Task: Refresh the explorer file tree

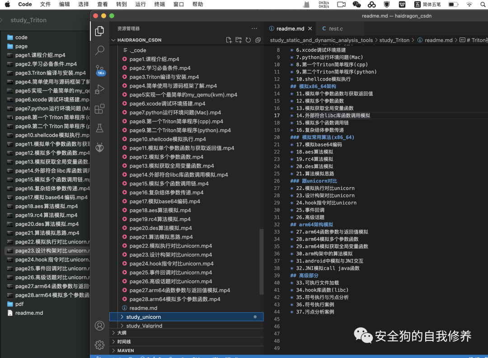Action: click(x=248, y=40)
